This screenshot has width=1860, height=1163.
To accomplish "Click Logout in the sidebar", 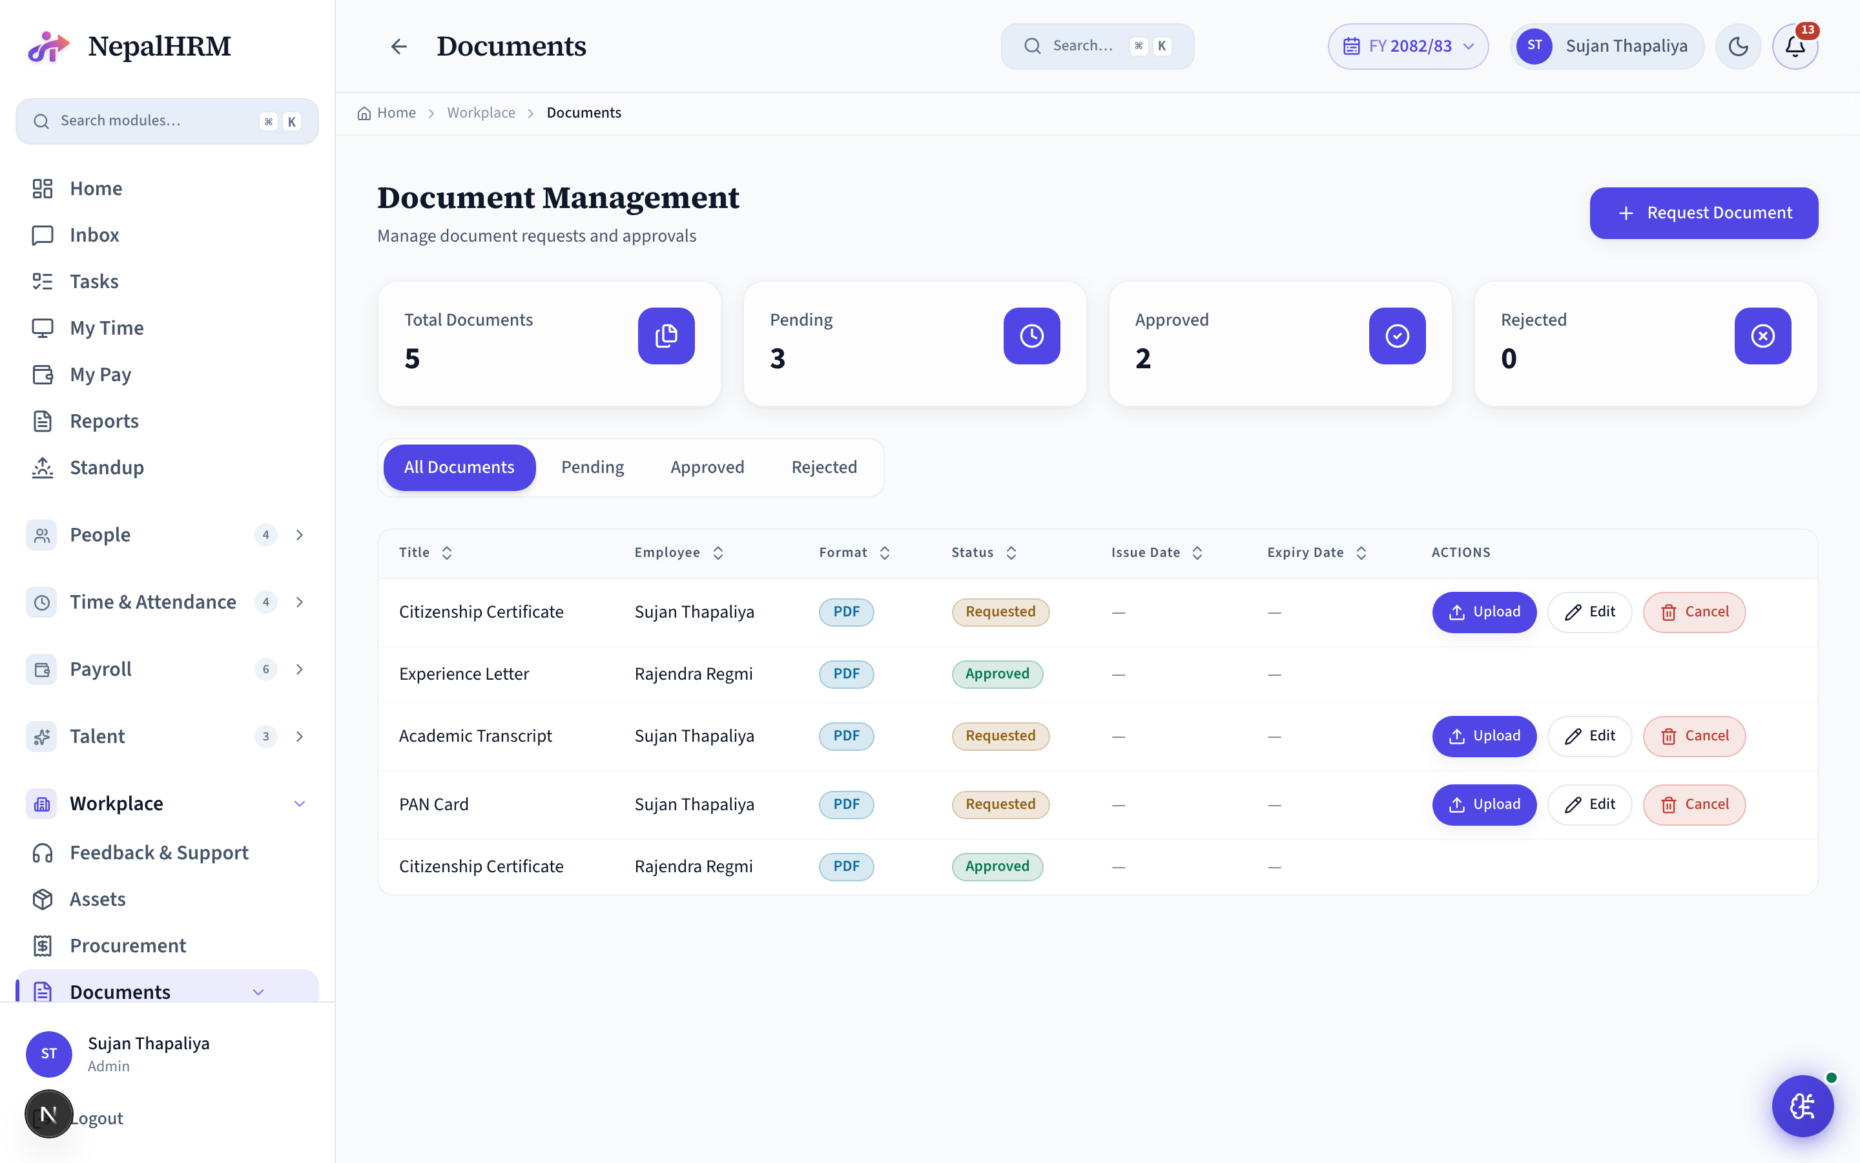I will click(x=97, y=1118).
